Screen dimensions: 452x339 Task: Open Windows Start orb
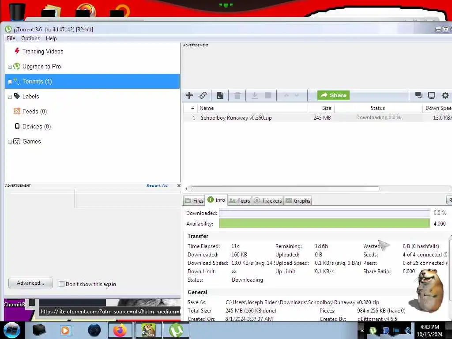[x=12, y=330]
